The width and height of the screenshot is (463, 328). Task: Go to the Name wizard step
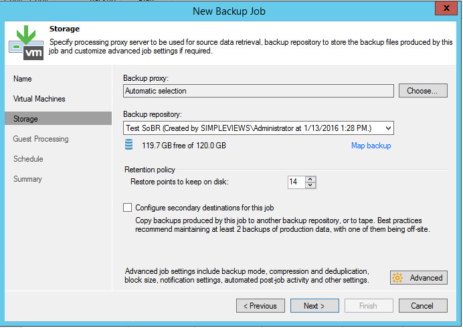[x=23, y=79]
